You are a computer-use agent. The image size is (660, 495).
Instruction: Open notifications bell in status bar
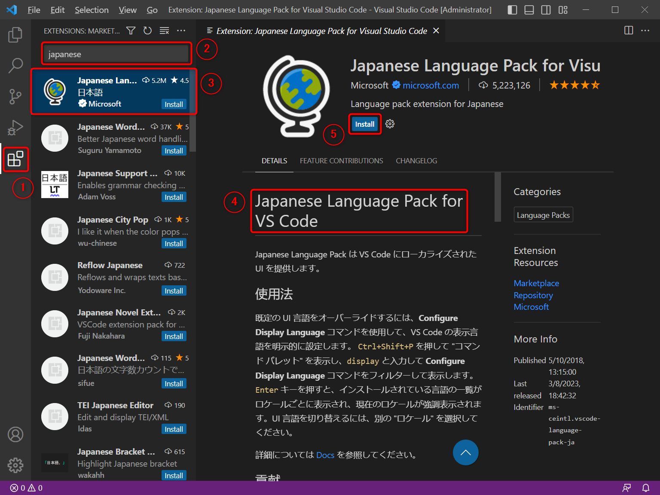pos(646,488)
